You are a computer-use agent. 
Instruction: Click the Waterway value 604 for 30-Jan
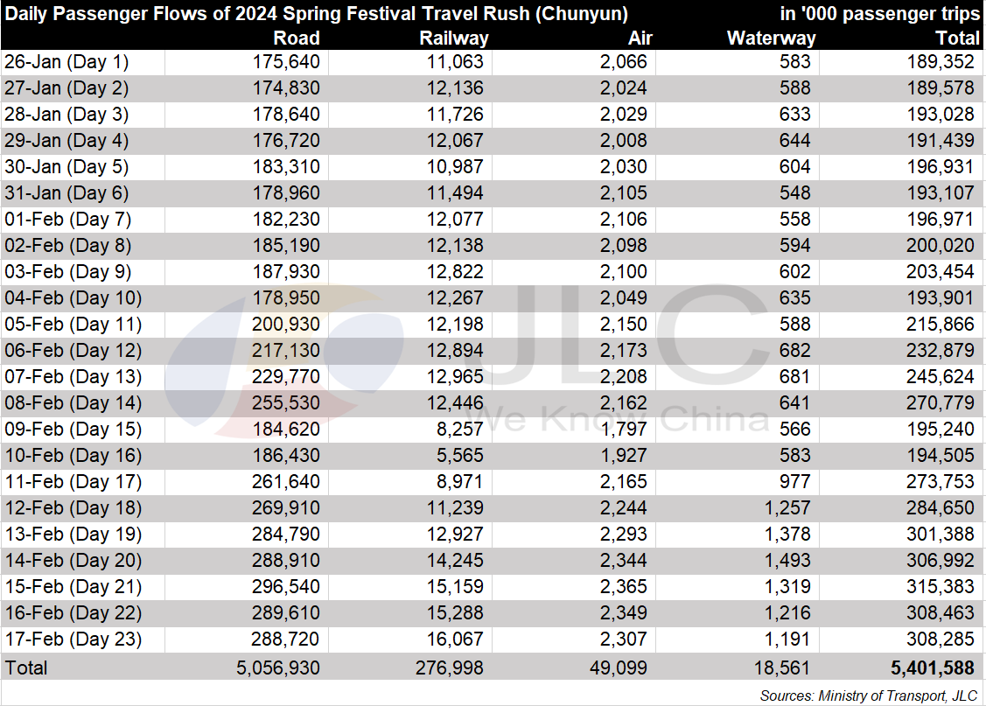click(794, 167)
